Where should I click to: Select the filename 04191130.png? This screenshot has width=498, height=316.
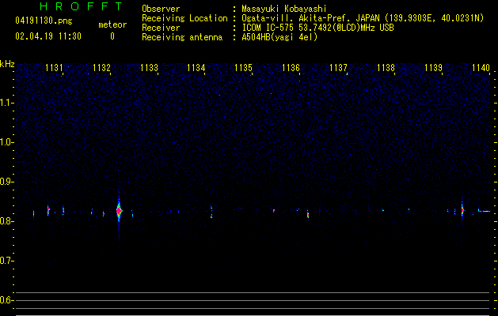[44, 21]
